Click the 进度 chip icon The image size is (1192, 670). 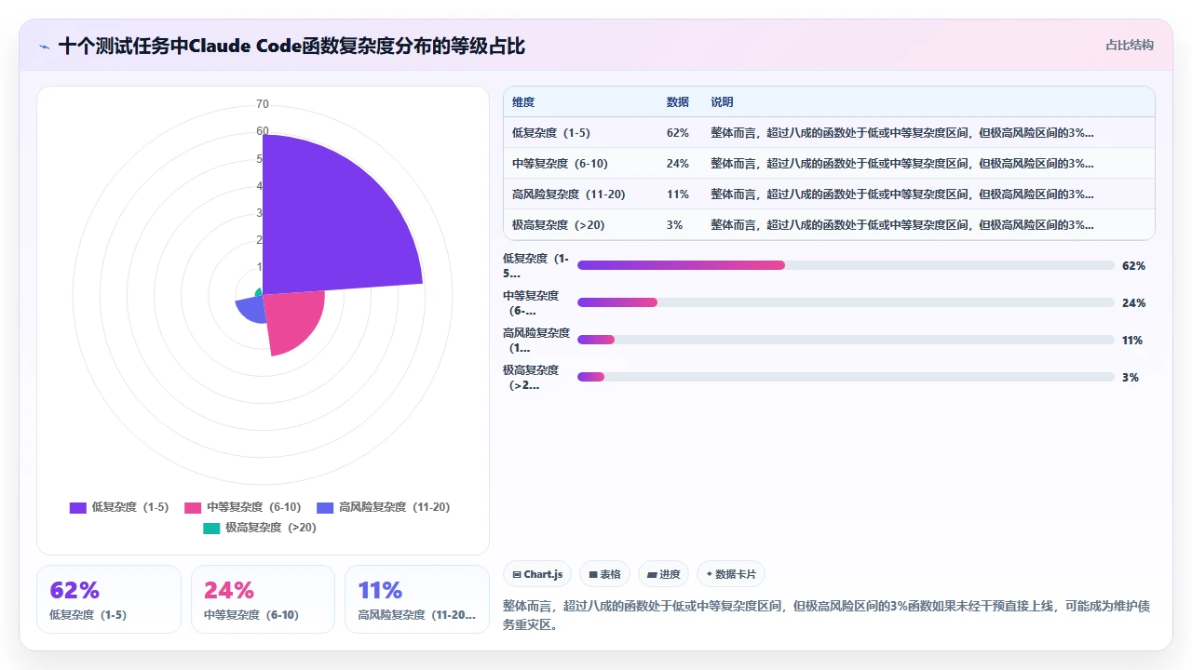652,574
